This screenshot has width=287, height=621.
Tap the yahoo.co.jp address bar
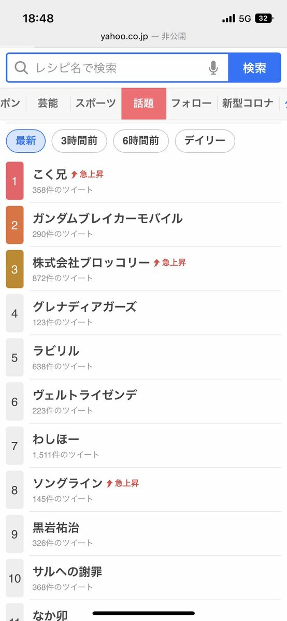[143, 36]
